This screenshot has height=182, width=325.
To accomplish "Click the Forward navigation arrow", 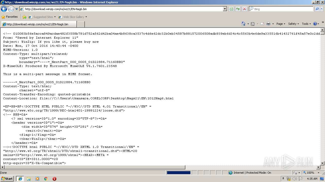I will 11,9.
